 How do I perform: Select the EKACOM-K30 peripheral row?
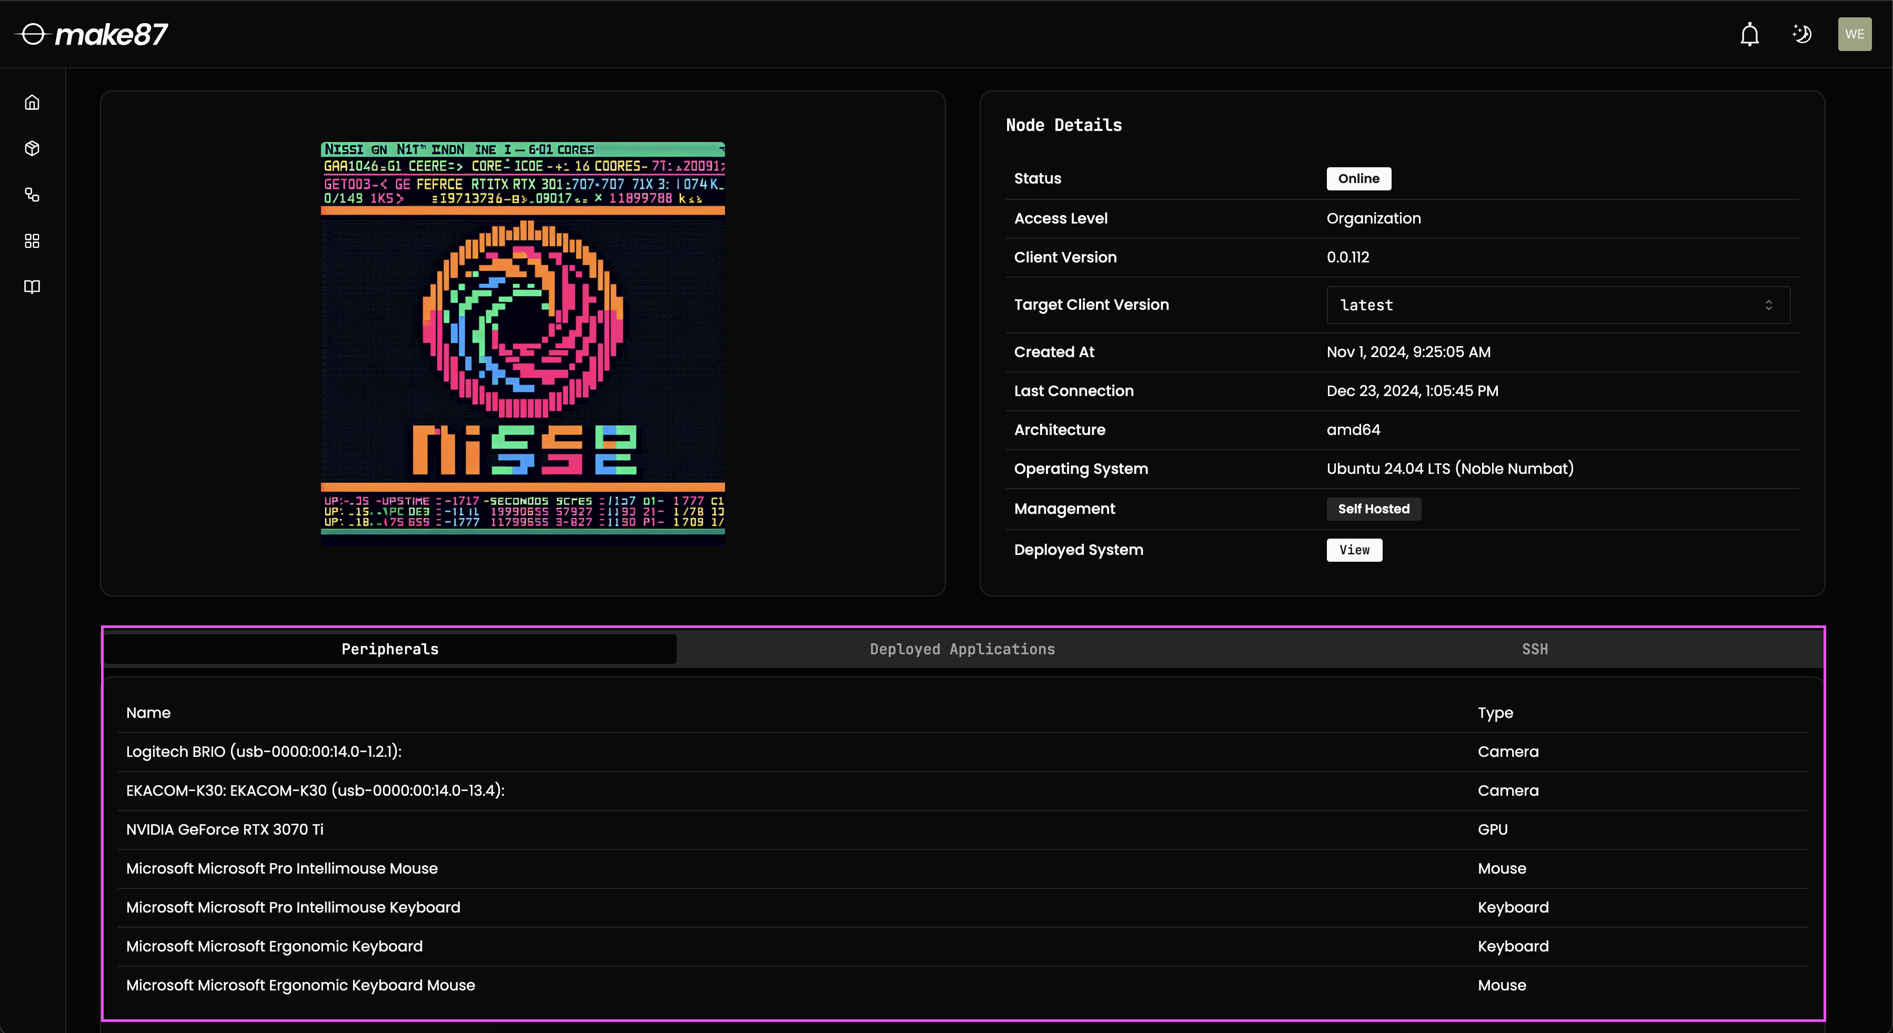tap(962, 791)
